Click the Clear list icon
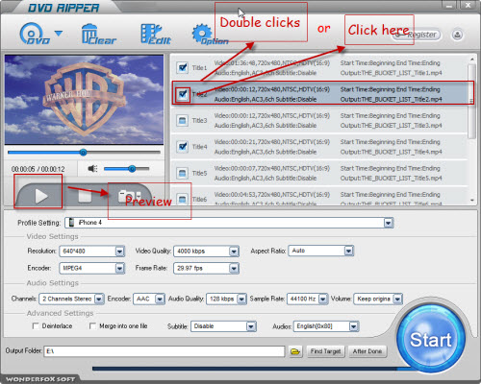The width and height of the screenshot is (481, 384). pos(98,34)
